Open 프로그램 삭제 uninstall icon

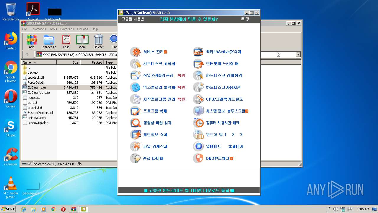(x=136, y=111)
